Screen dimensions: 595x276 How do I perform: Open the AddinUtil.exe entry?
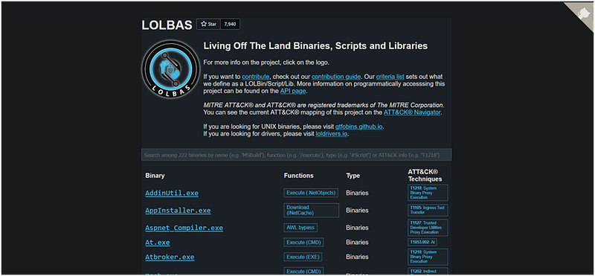click(172, 193)
